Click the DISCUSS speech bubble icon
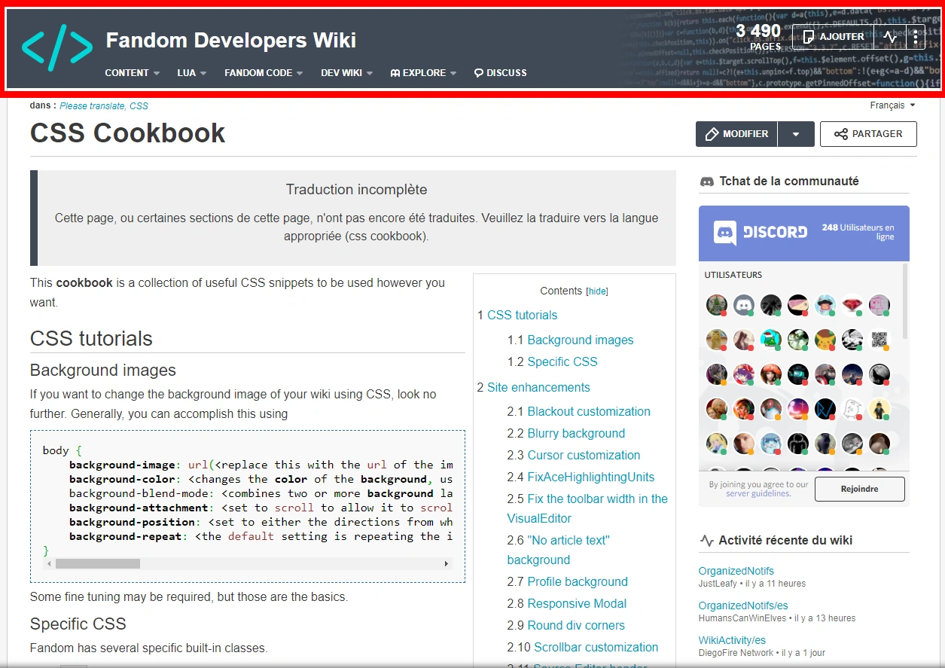This screenshot has height=668, width=945. [477, 72]
